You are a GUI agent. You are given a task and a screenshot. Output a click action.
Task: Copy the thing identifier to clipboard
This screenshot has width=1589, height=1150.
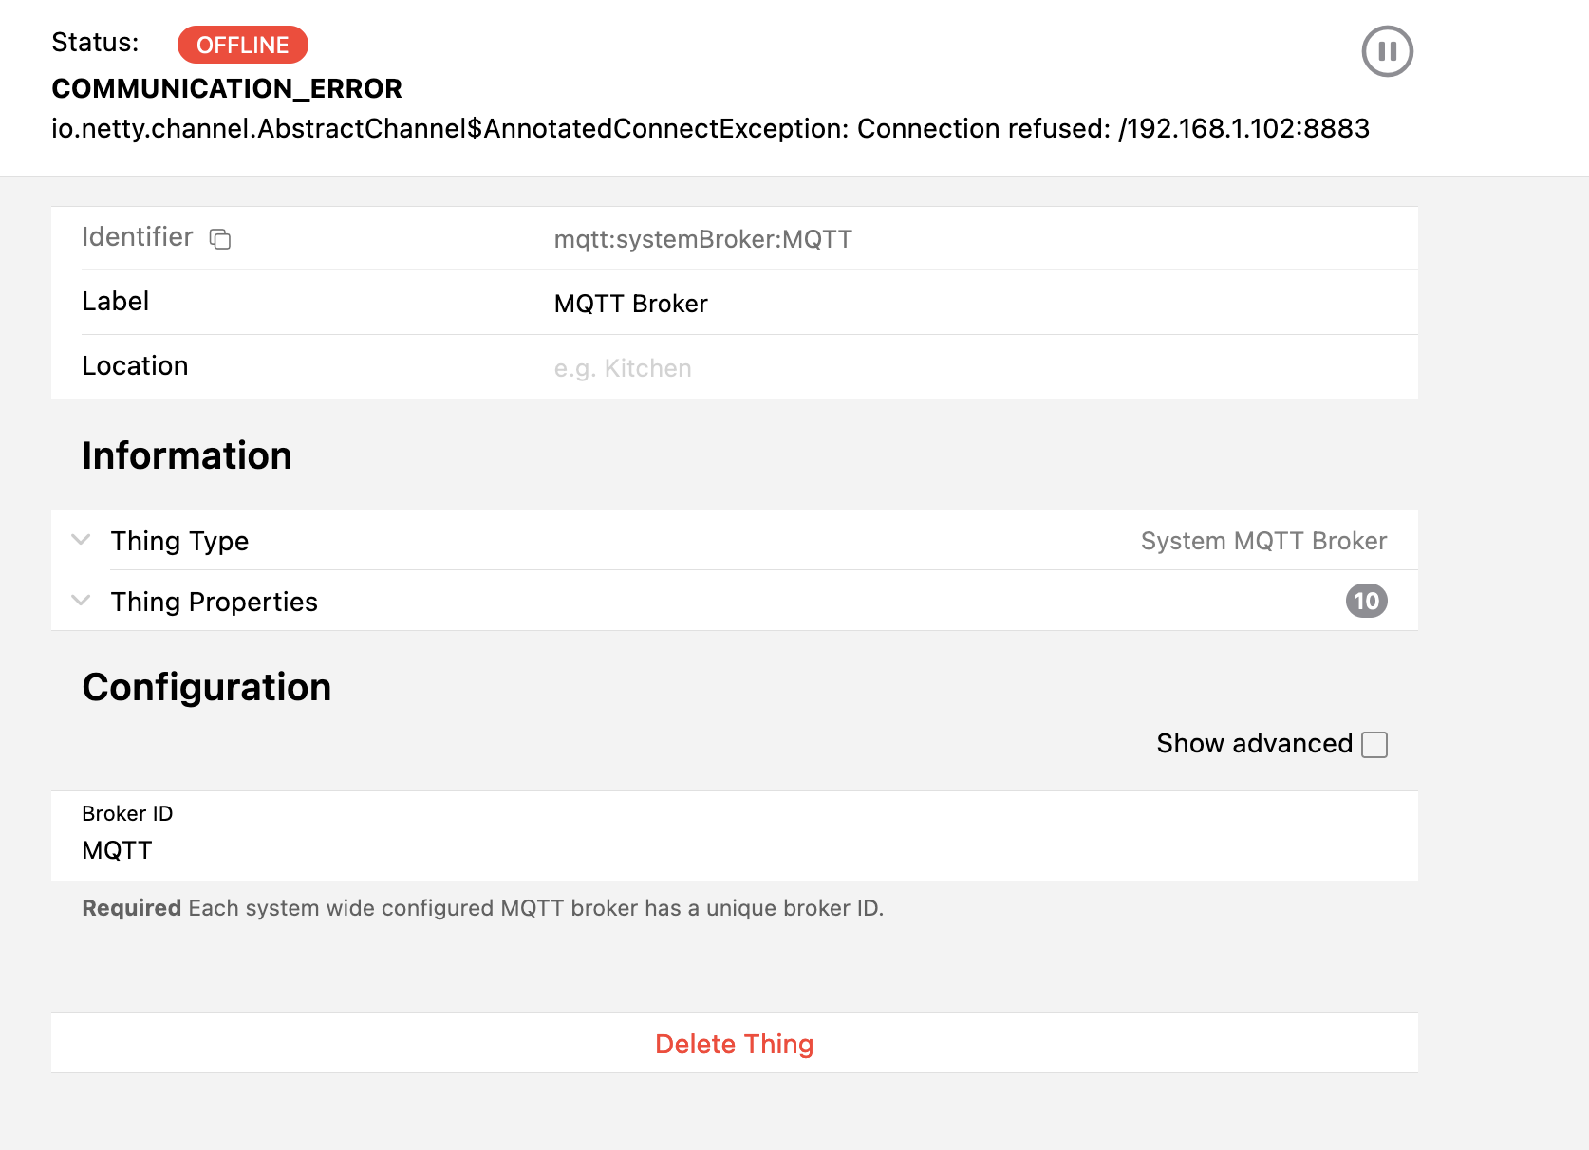pos(220,239)
